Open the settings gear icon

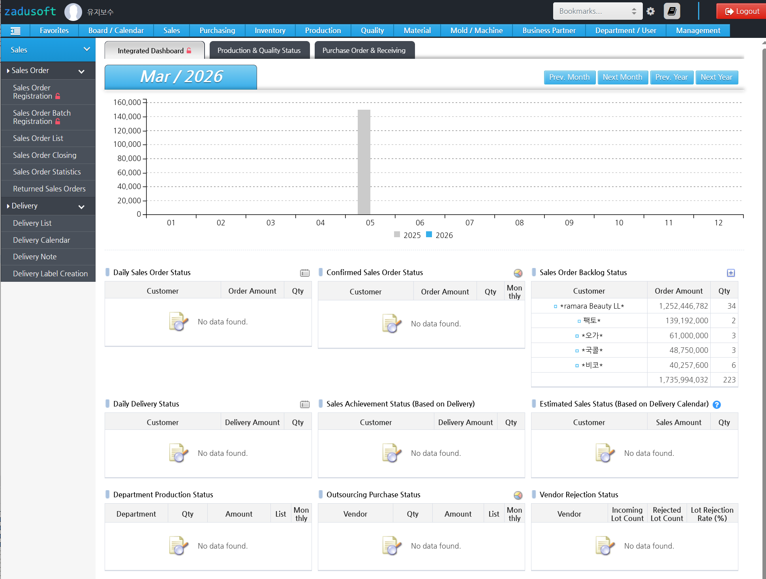coord(651,11)
